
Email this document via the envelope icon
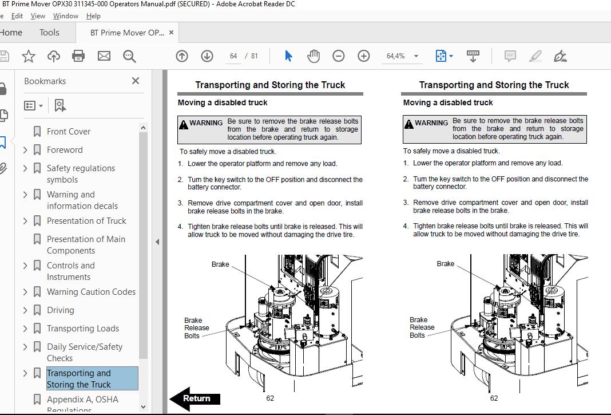pyautogui.click(x=104, y=56)
